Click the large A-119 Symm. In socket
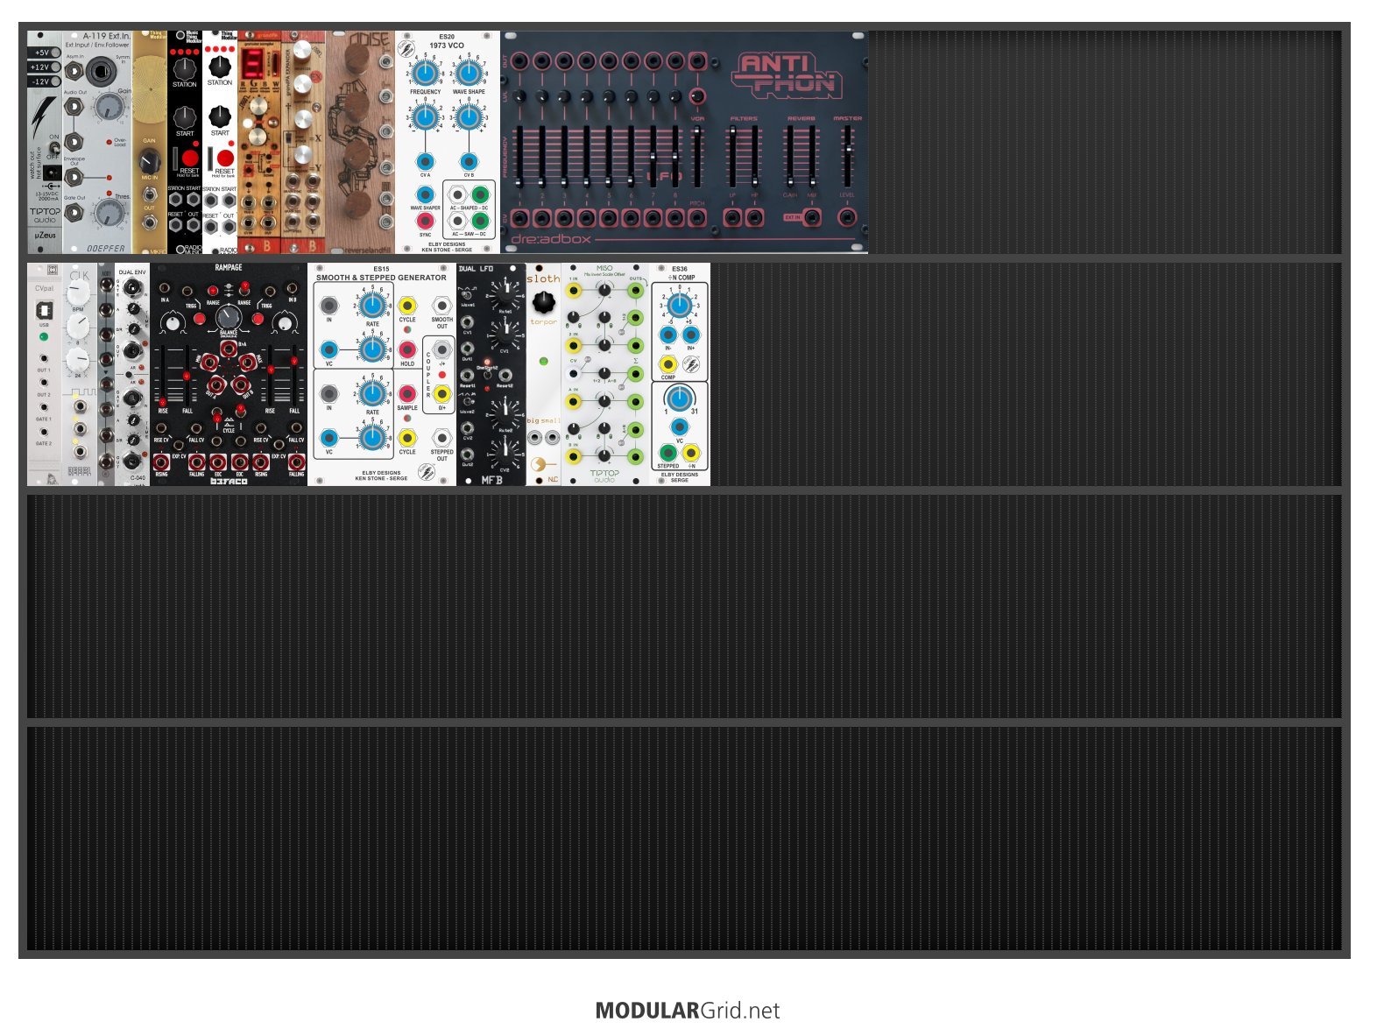Screen dimensions: 1377x1029 (x=101, y=71)
